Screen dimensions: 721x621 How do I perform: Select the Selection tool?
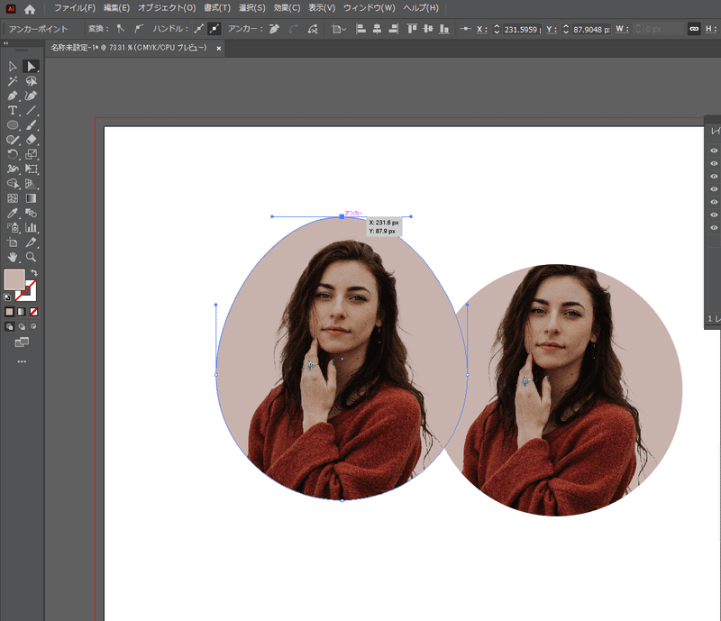tap(13, 67)
